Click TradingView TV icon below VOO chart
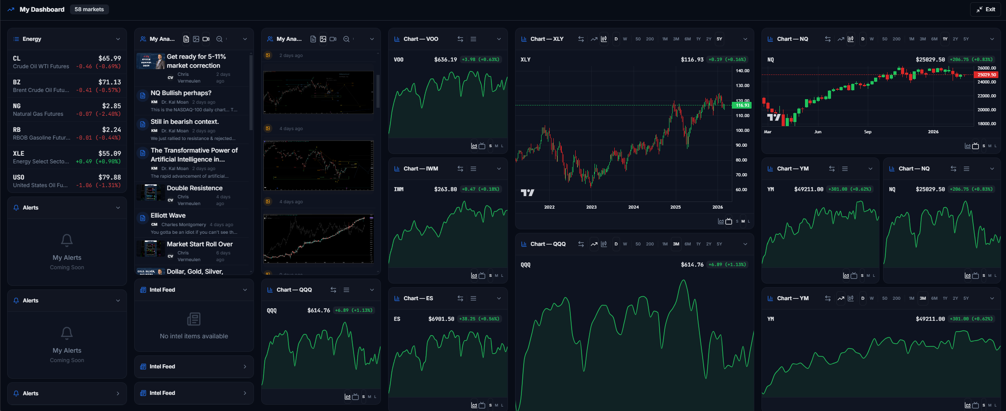Screen dimensions: 1006x411 pyautogui.click(x=482, y=146)
